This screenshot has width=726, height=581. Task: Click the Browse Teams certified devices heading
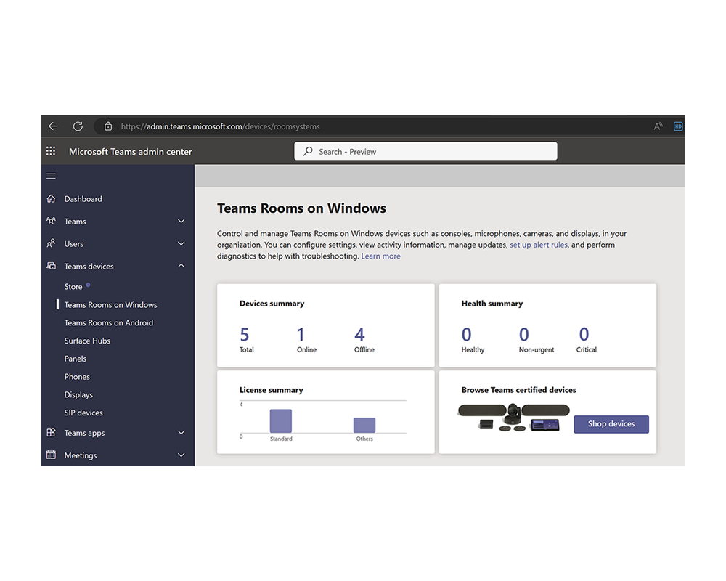tap(518, 390)
